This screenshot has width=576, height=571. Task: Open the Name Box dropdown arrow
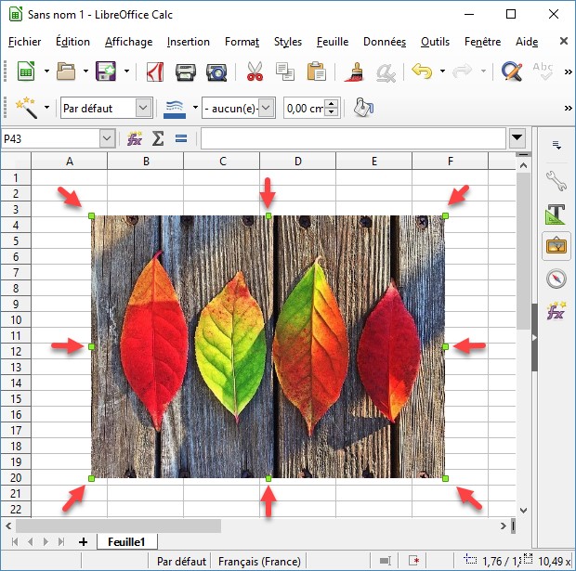[108, 138]
